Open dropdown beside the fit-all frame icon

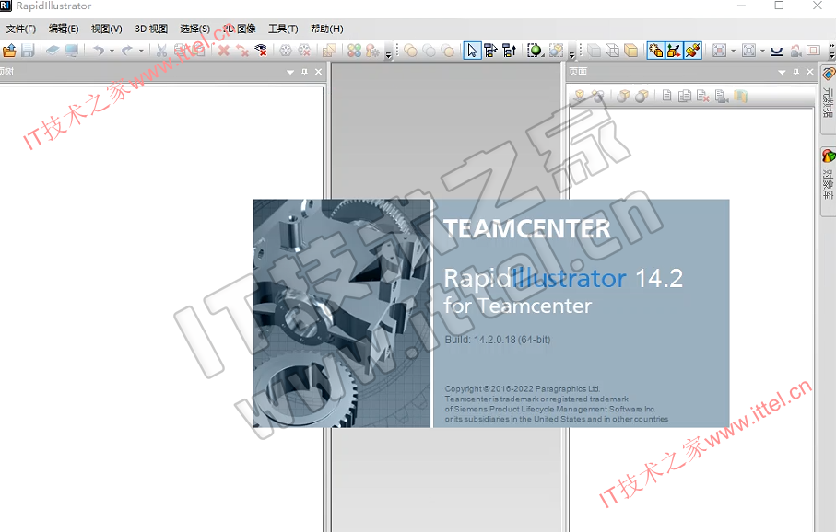762,52
